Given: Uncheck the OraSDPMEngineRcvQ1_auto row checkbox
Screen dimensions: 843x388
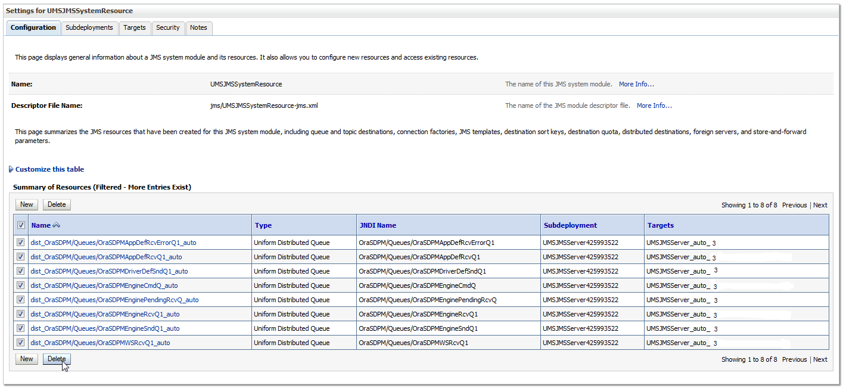Looking at the screenshot, I should pyautogui.click(x=21, y=314).
